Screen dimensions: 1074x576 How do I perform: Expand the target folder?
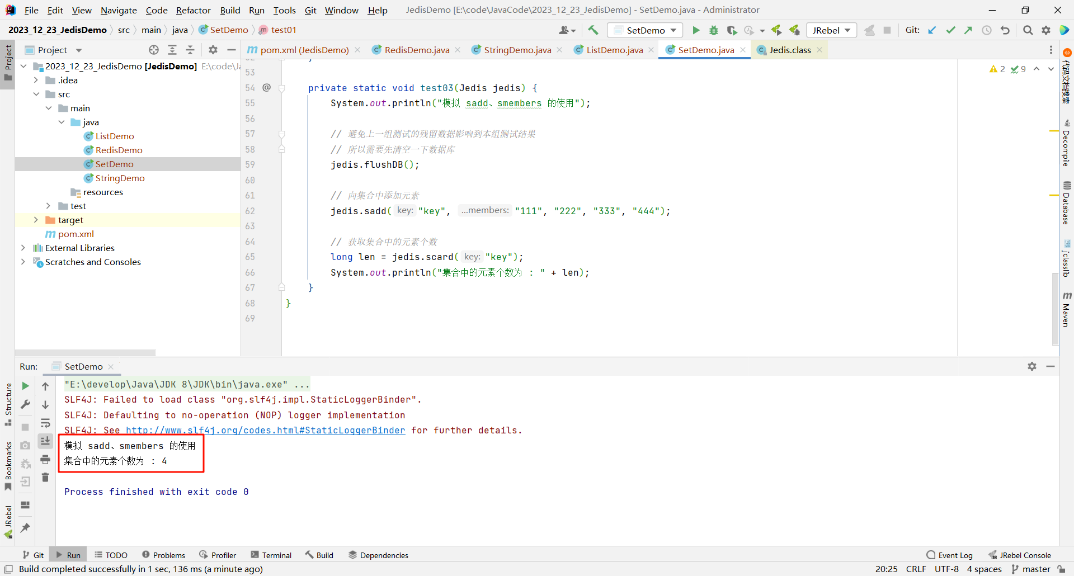[x=36, y=220]
